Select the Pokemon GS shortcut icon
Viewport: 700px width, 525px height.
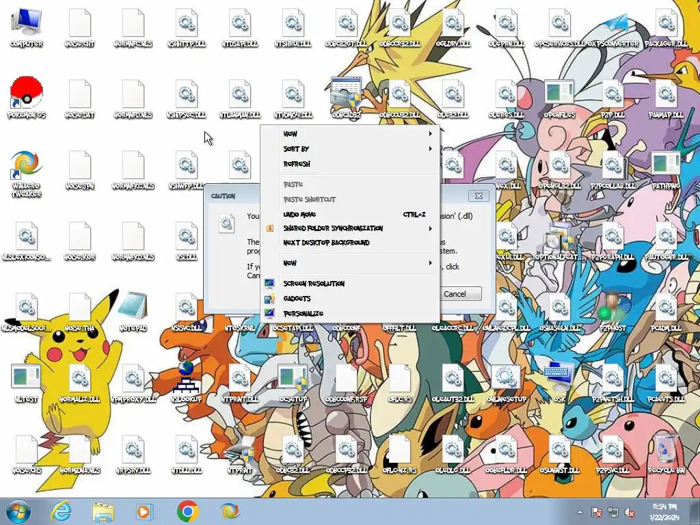(x=27, y=98)
